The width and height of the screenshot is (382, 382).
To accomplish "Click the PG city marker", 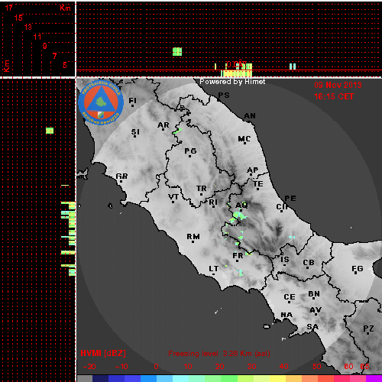I will tap(190, 156).
